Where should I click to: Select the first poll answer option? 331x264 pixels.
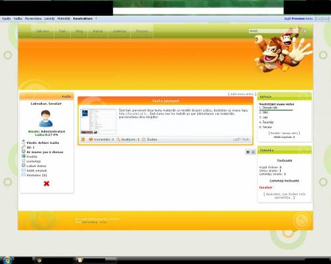click(x=268, y=108)
